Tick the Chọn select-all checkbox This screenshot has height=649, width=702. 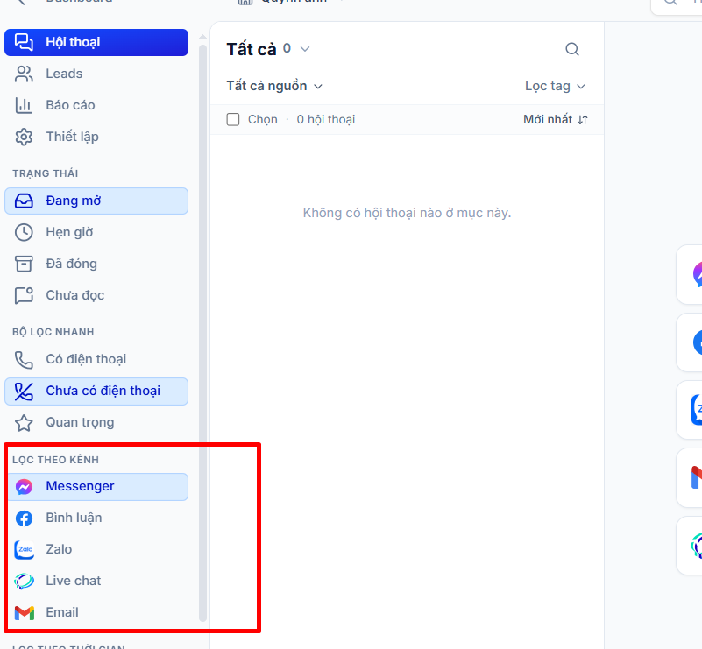click(x=233, y=119)
